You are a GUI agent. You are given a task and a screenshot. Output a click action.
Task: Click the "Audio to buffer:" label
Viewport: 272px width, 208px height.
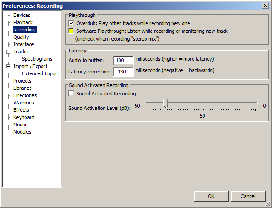[86, 60]
